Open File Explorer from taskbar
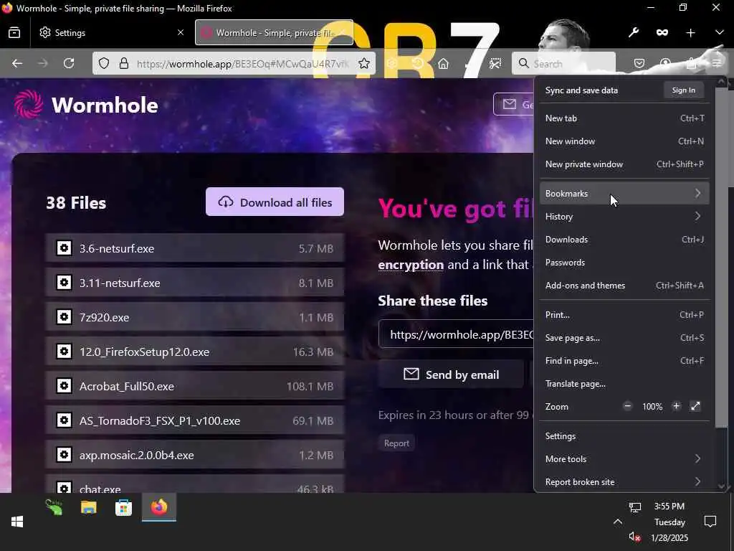 (88, 507)
